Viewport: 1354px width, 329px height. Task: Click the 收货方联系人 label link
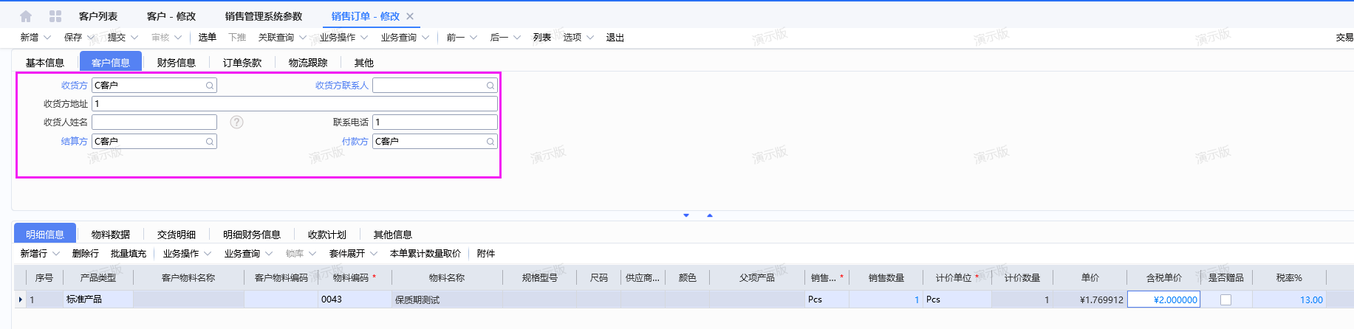[x=342, y=86]
